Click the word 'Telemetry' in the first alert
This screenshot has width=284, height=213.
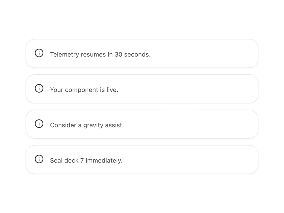[x=64, y=54]
